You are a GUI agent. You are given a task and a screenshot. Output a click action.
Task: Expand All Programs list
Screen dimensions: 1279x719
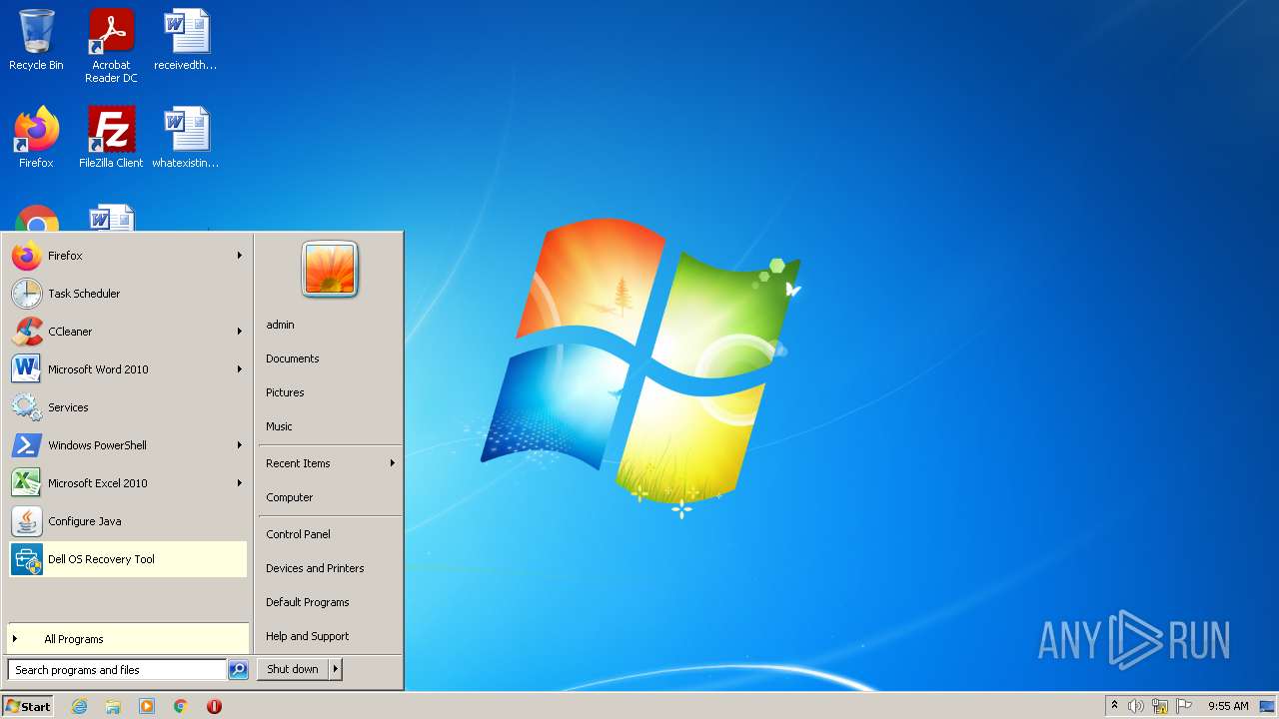[128, 639]
